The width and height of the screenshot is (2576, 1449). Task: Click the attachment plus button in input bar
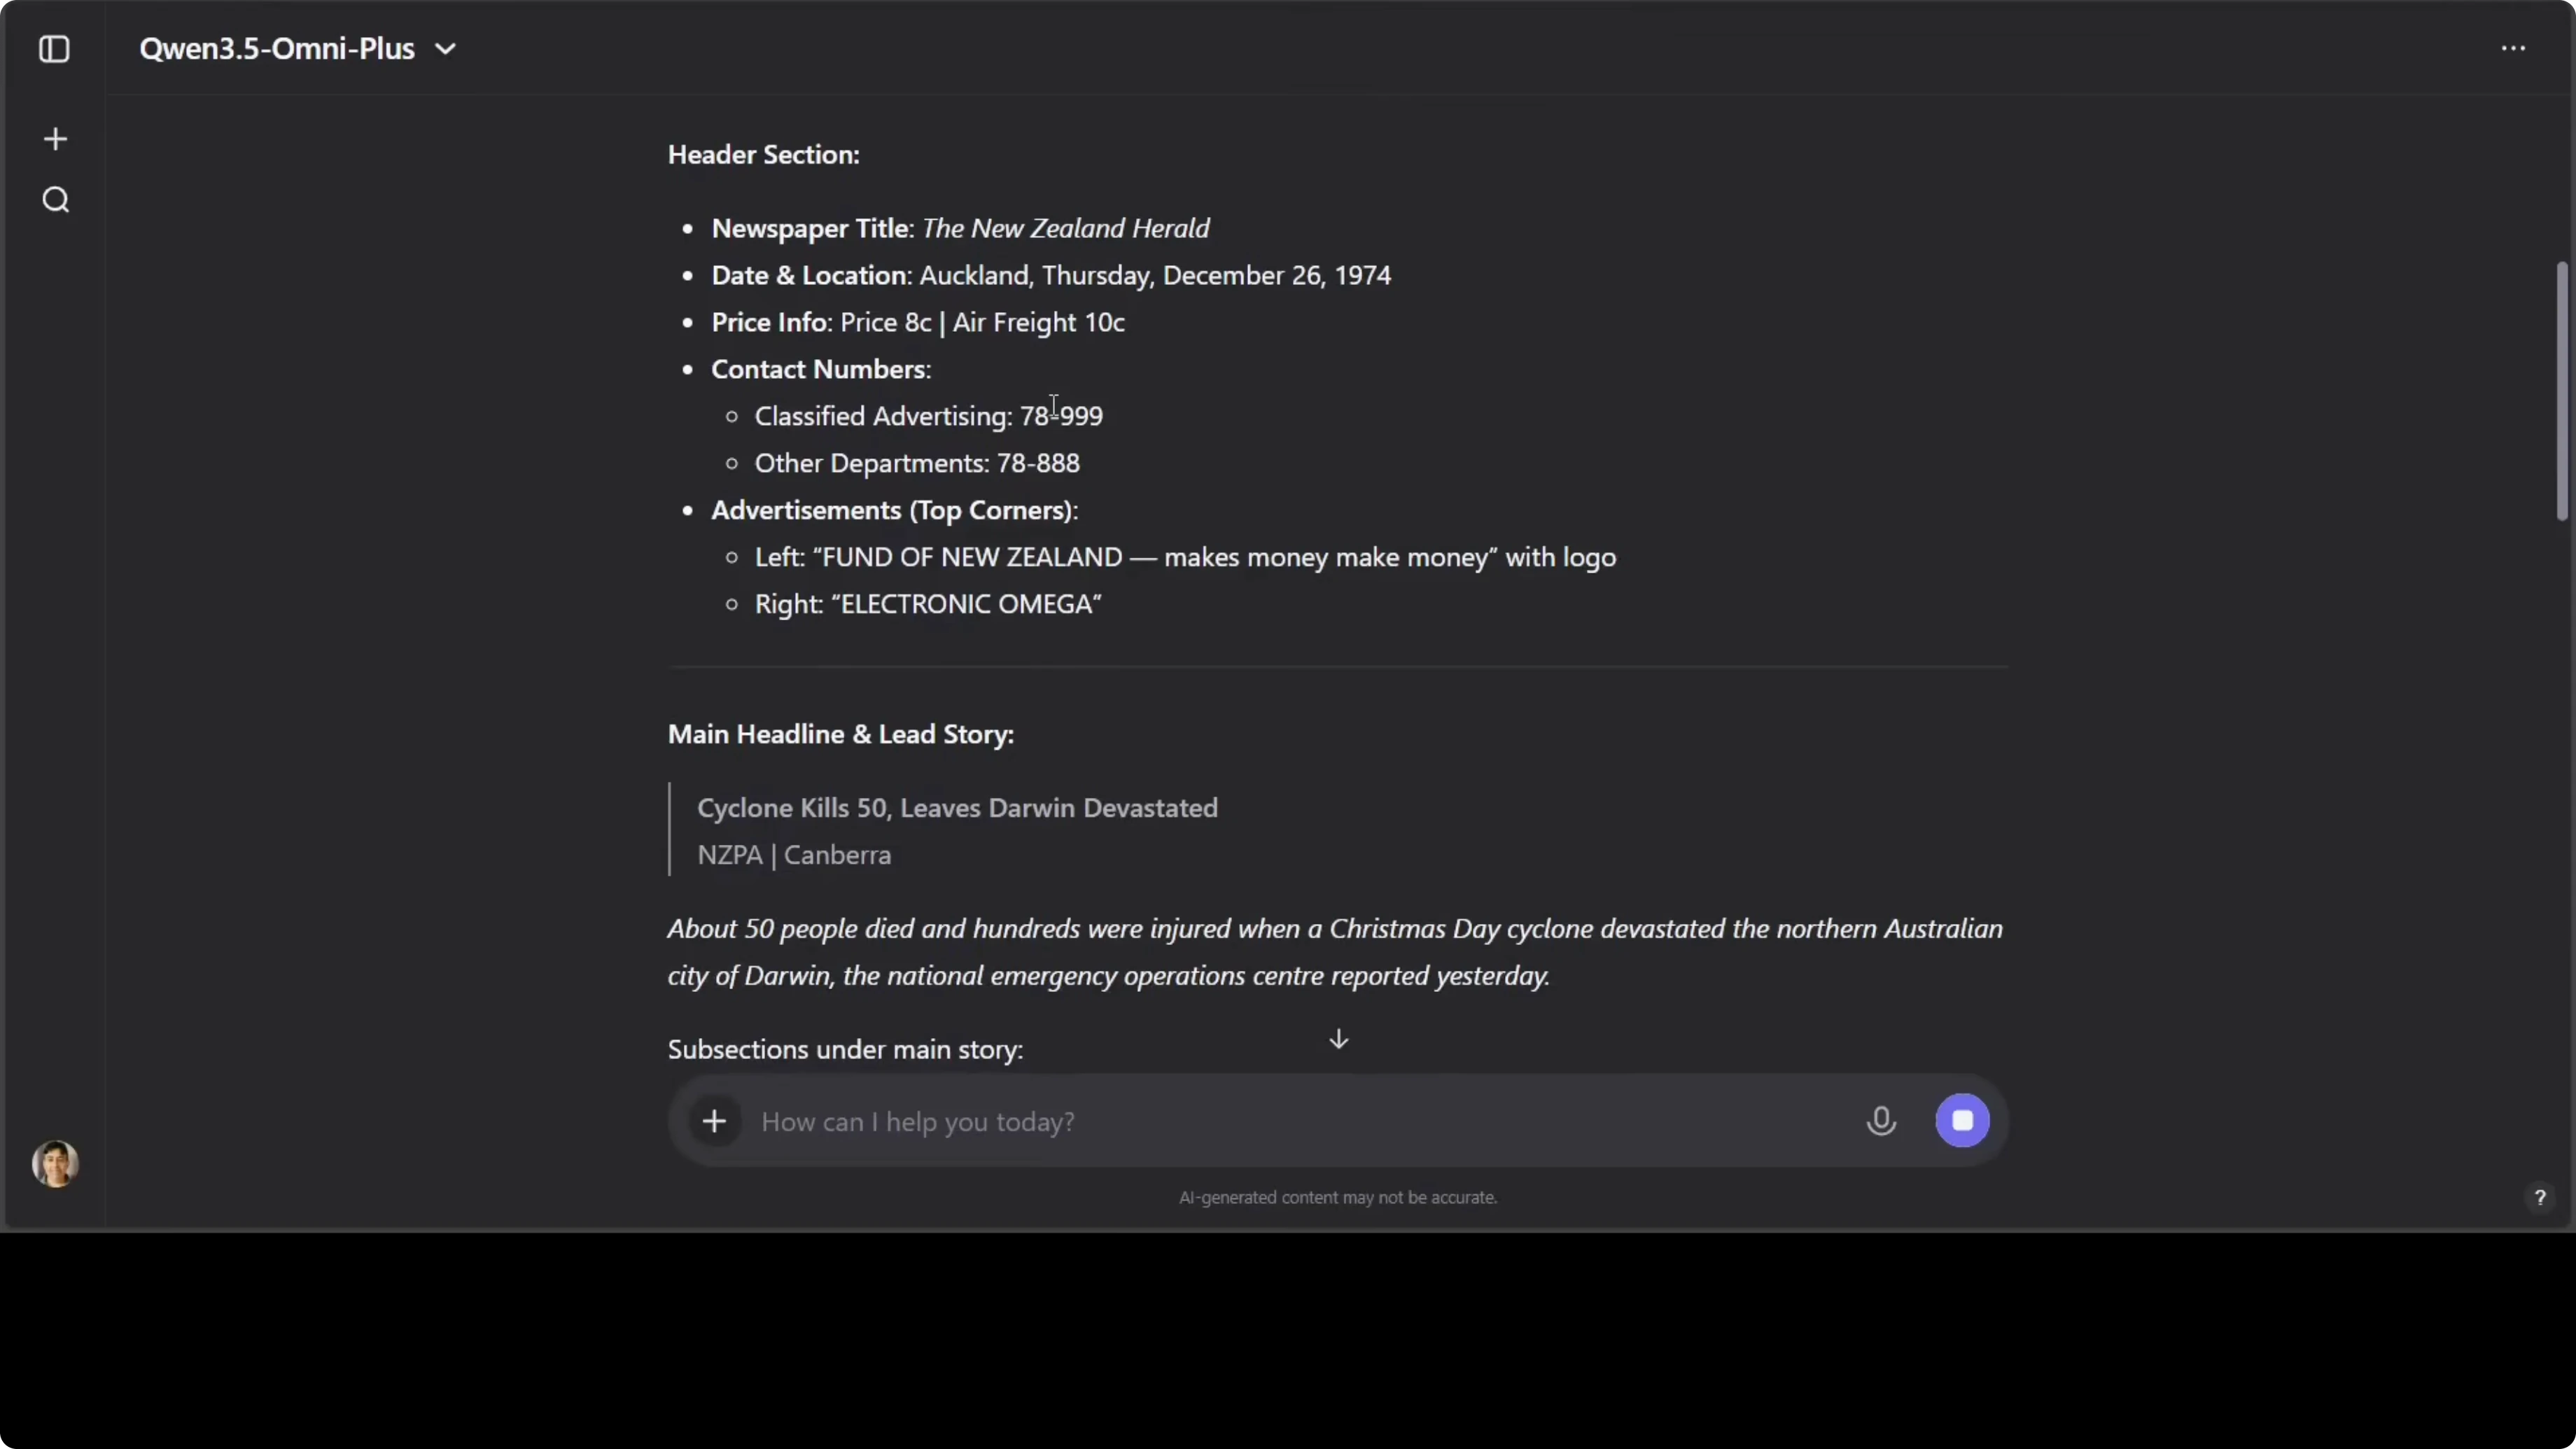pos(714,1121)
